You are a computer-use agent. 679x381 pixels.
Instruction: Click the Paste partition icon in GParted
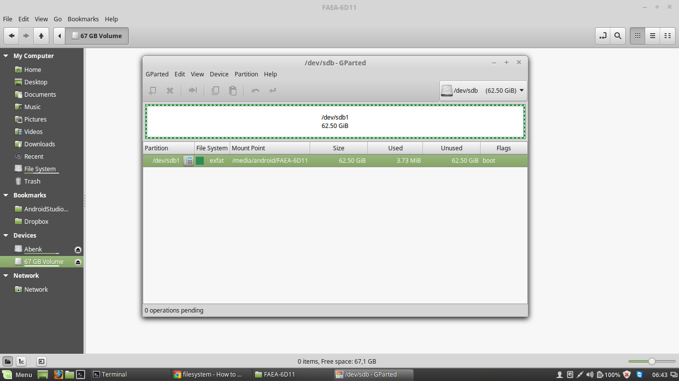pyautogui.click(x=233, y=91)
